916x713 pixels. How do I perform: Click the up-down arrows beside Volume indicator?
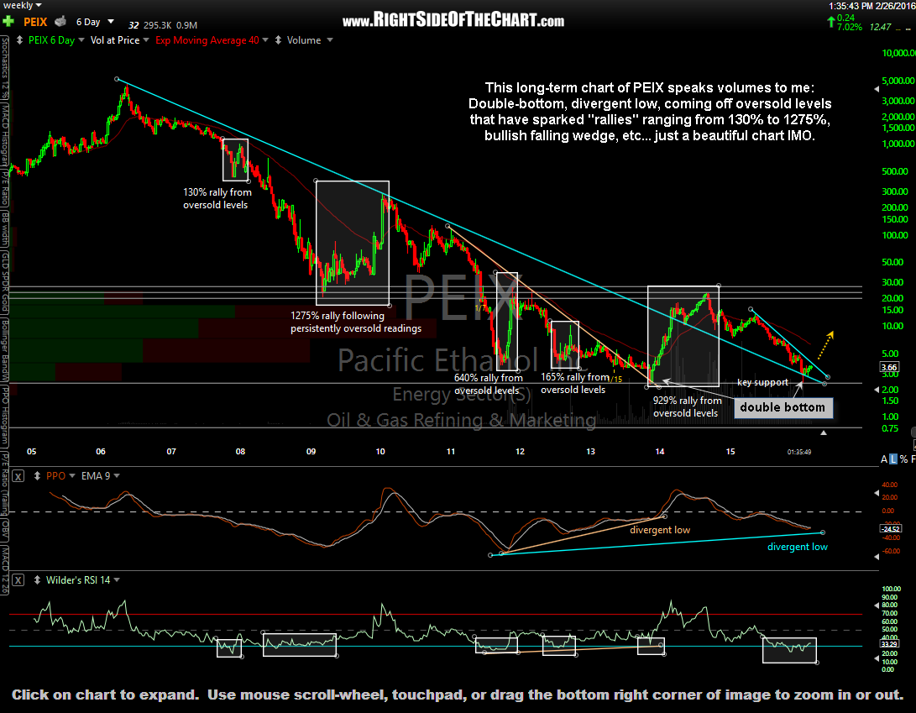pyautogui.click(x=277, y=39)
